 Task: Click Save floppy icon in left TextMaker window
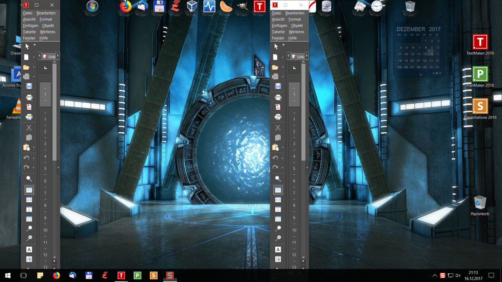[x=29, y=86]
